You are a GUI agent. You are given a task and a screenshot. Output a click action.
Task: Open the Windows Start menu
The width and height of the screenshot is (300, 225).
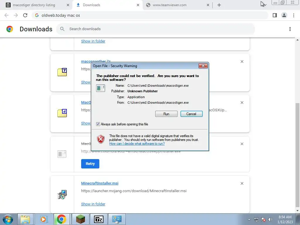8,219
